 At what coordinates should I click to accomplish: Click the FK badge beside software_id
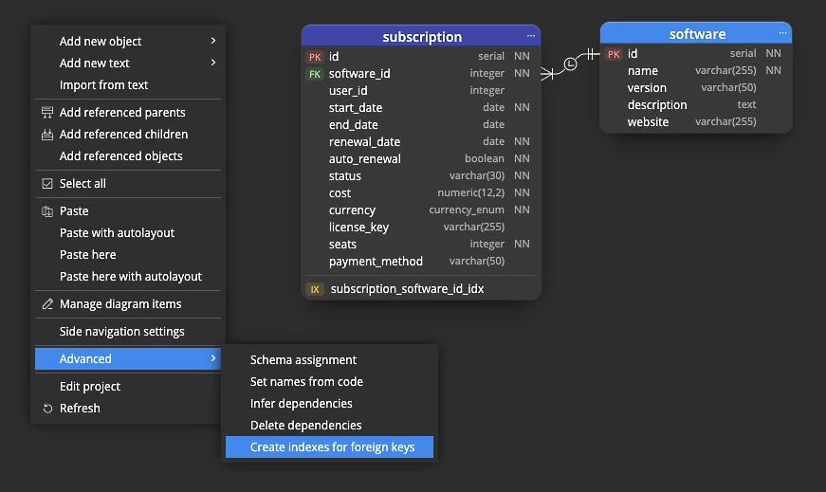pyautogui.click(x=315, y=74)
